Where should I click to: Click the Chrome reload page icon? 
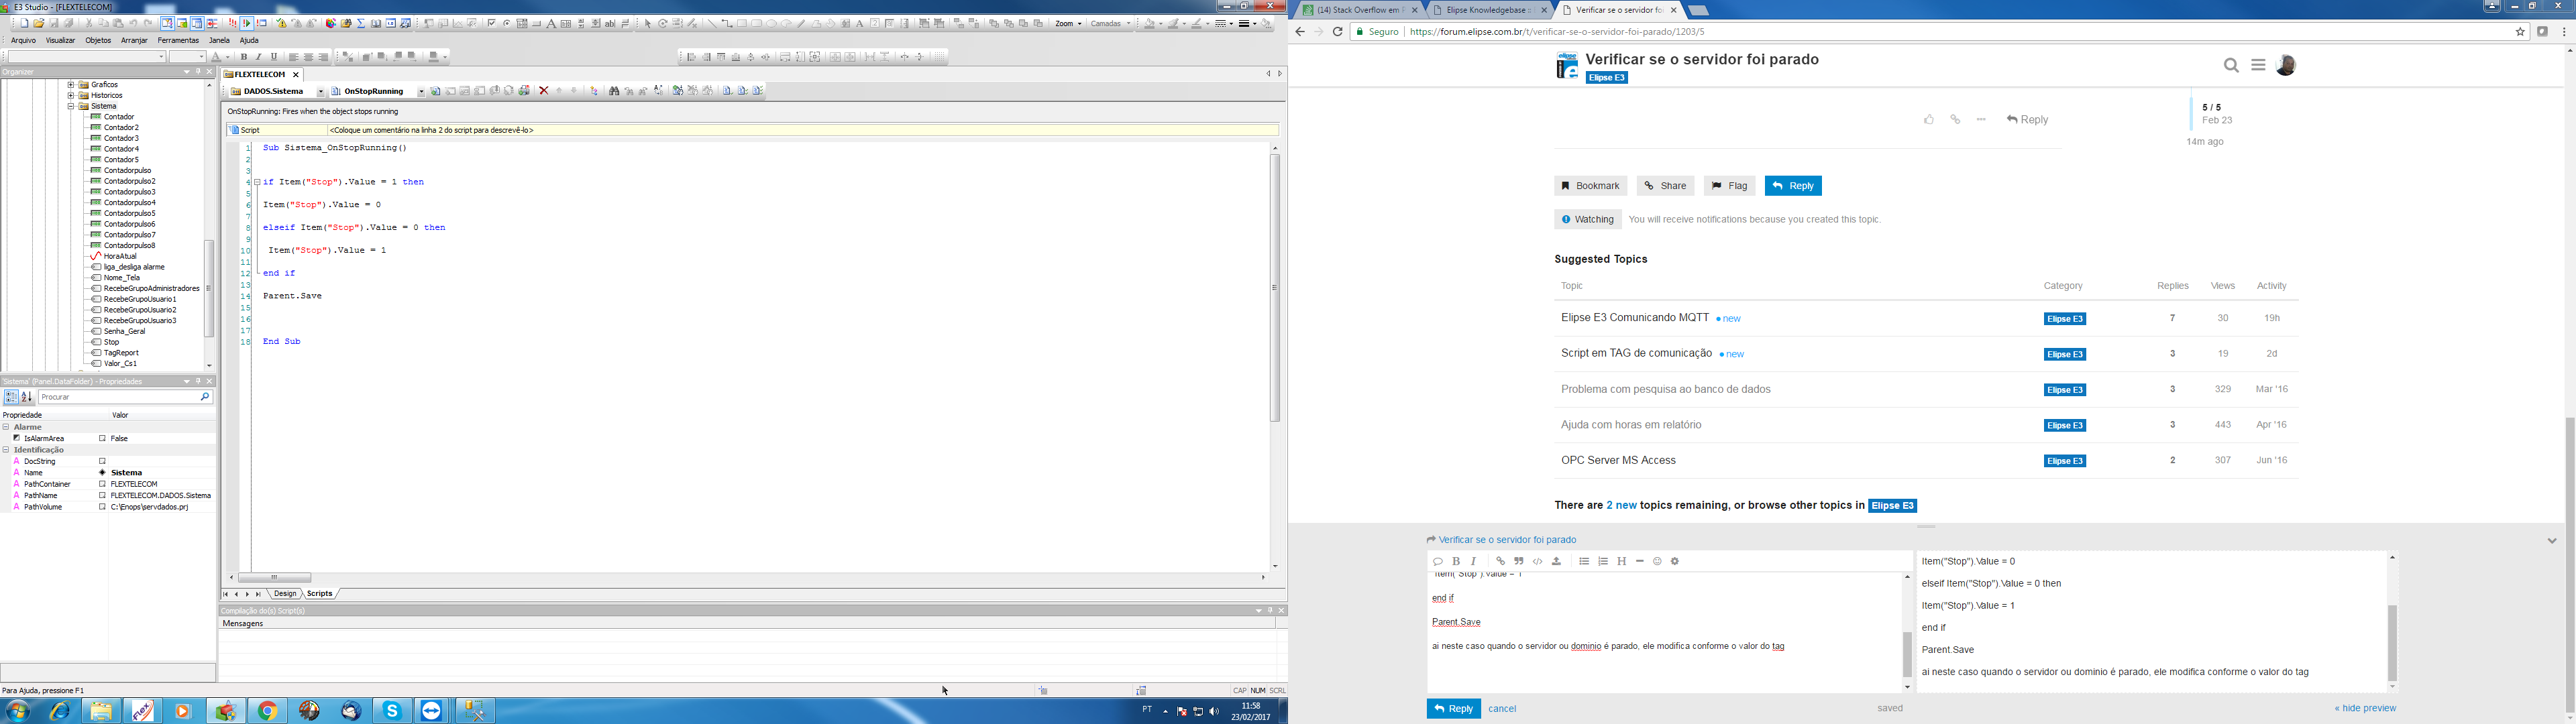click(1337, 32)
